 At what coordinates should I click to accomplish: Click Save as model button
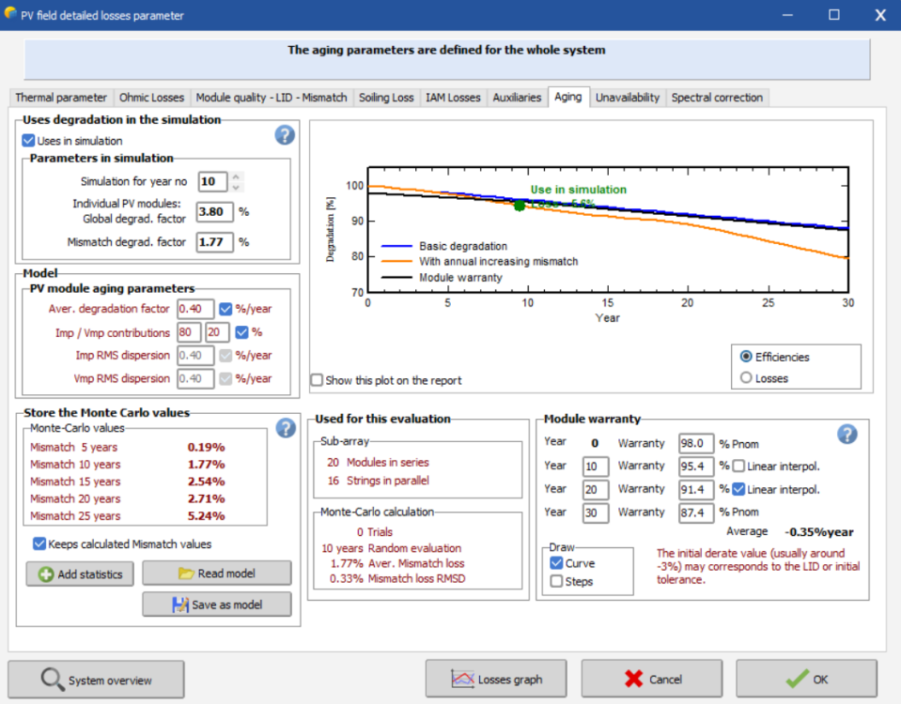pyautogui.click(x=216, y=605)
